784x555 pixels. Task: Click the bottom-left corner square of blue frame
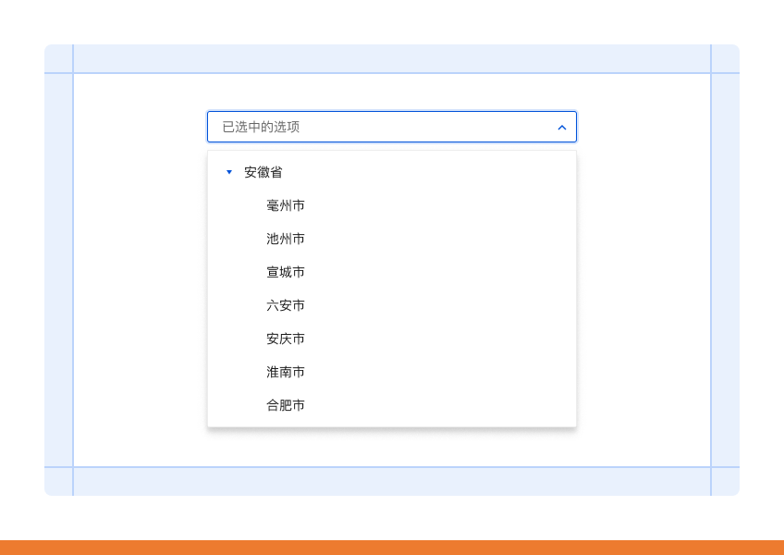(x=58, y=482)
